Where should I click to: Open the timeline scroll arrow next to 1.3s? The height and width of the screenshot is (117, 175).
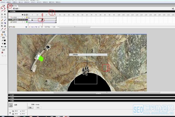[58, 27]
